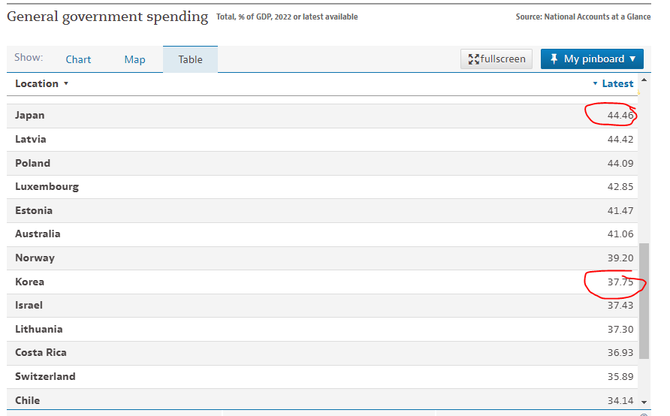Click Israel's value 37.43
This screenshot has height=416, width=670.
pyautogui.click(x=620, y=306)
